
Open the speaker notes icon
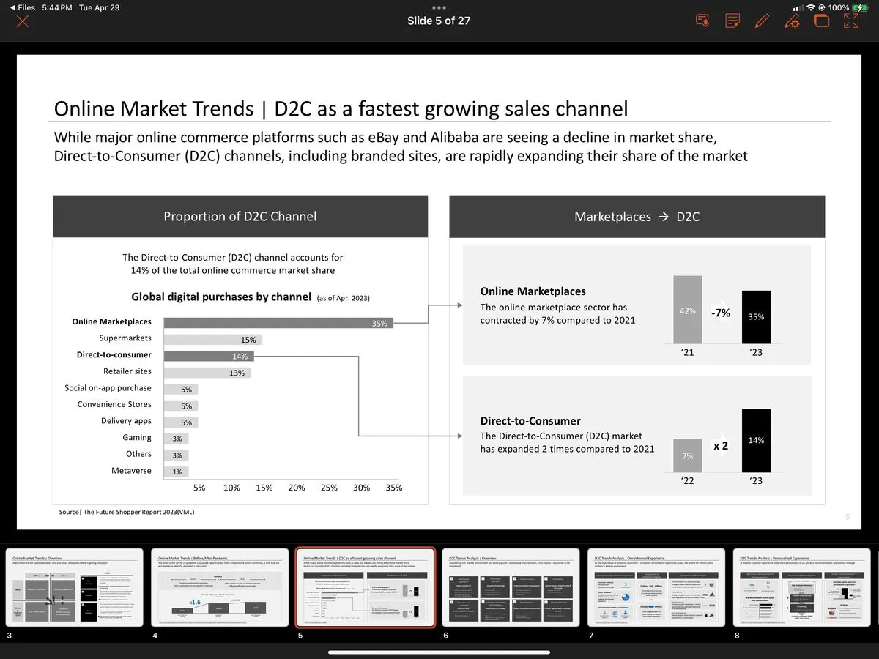732,21
